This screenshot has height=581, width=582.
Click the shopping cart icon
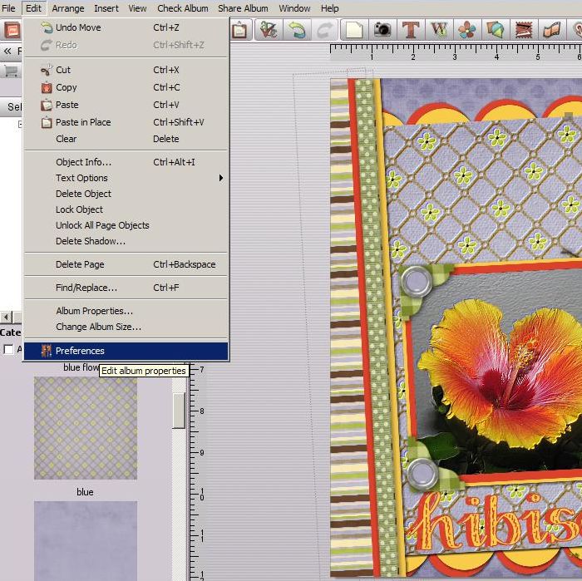(12, 71)
